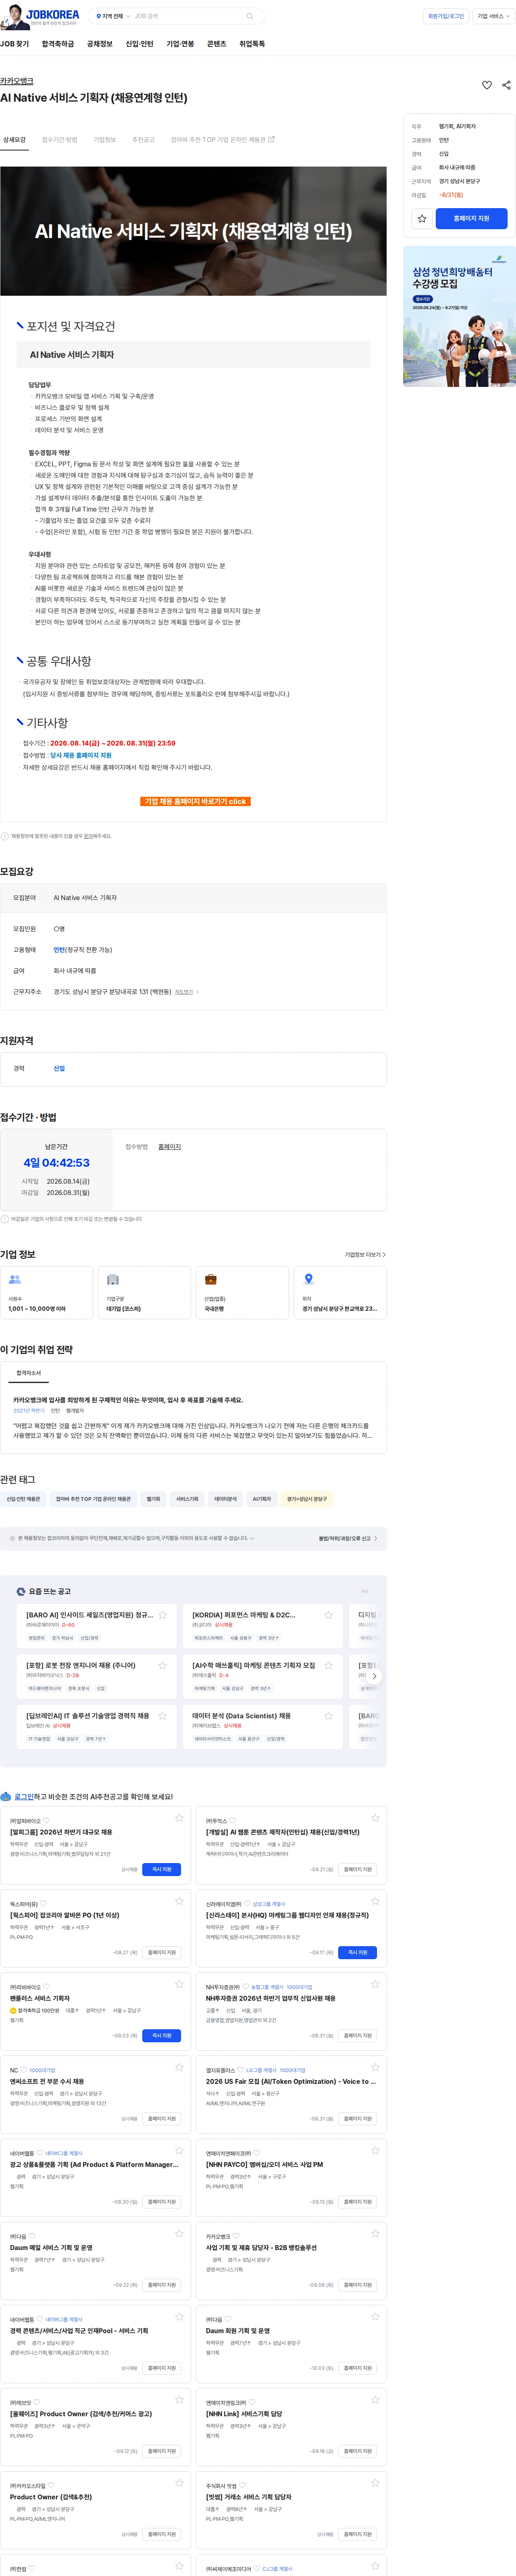Click 회원가입/로그인 button
The image size is (516, 2576).
tap(446, 16)
